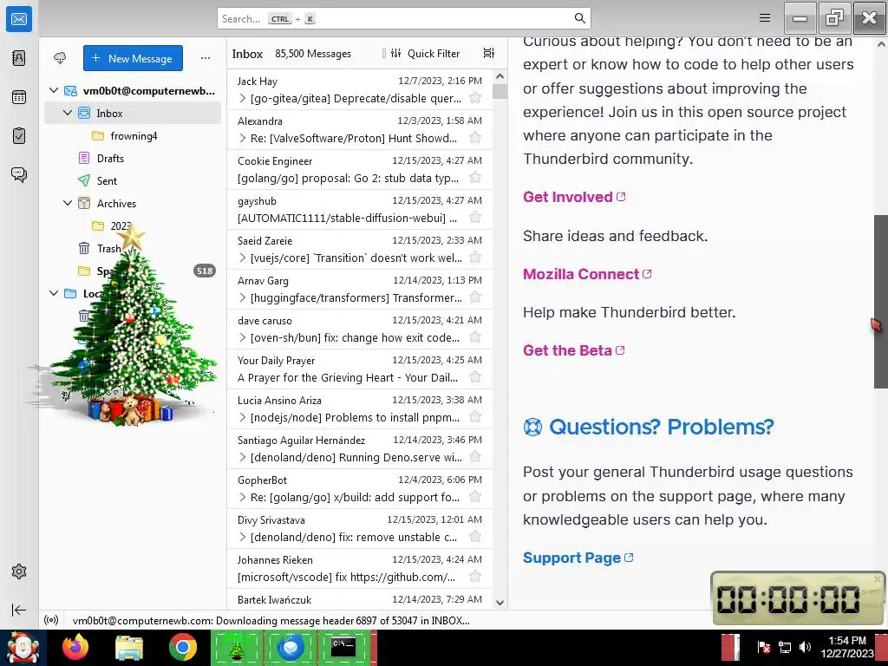Screen dimensions: 888x666
Task: Click the Santa start button
Action: coord(23,647)
